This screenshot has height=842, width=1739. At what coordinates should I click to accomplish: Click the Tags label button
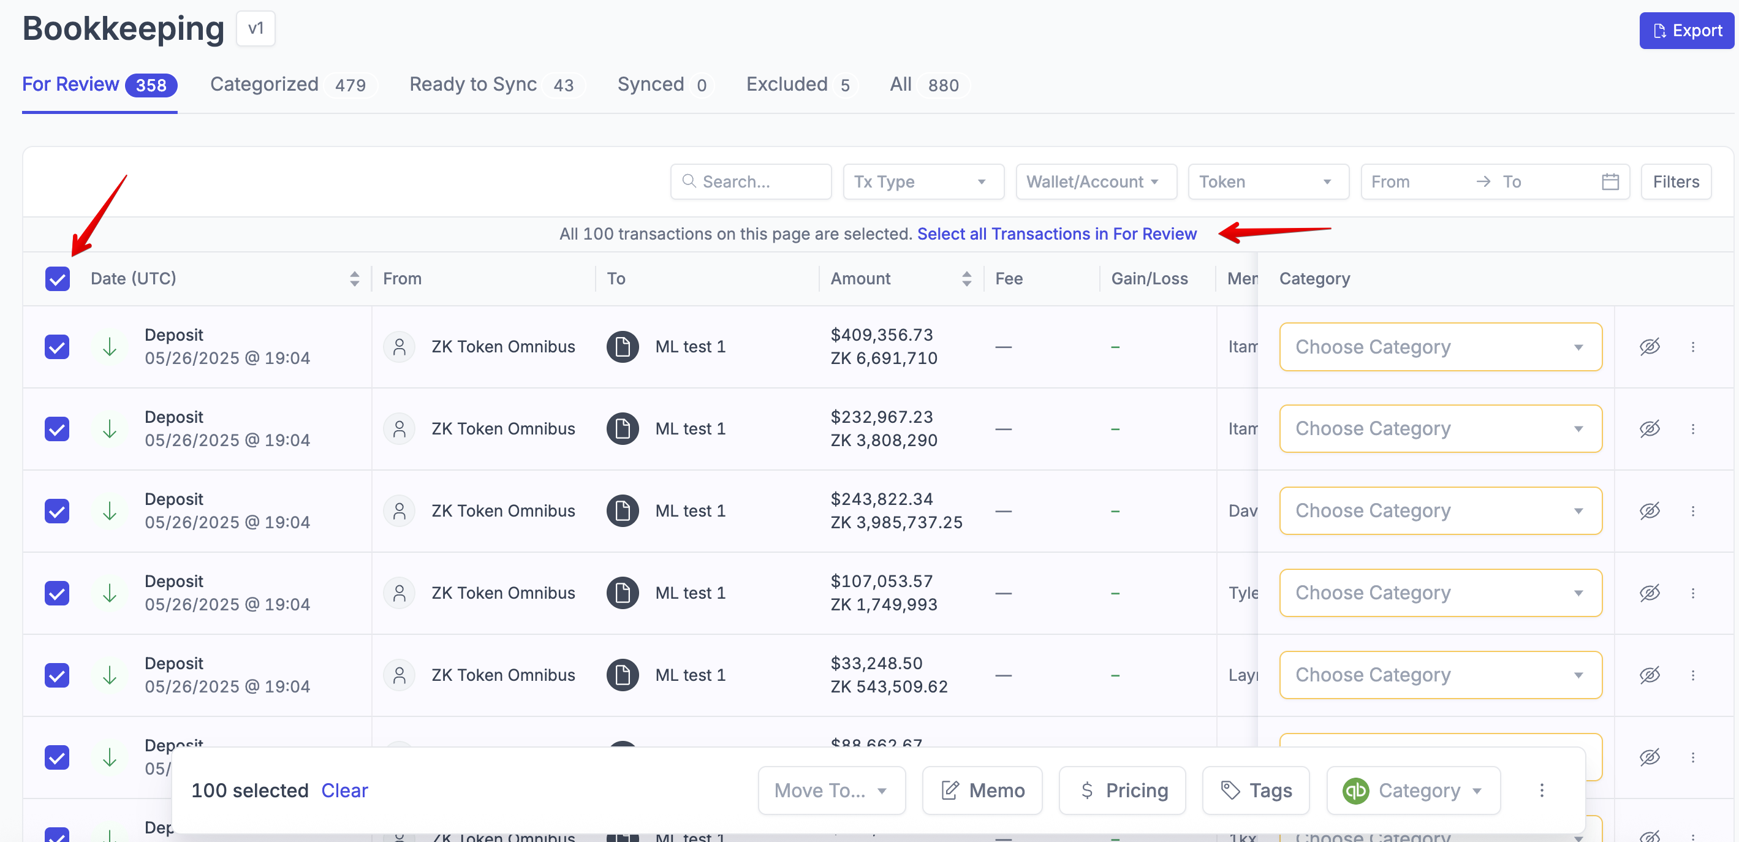point(1255,790)
